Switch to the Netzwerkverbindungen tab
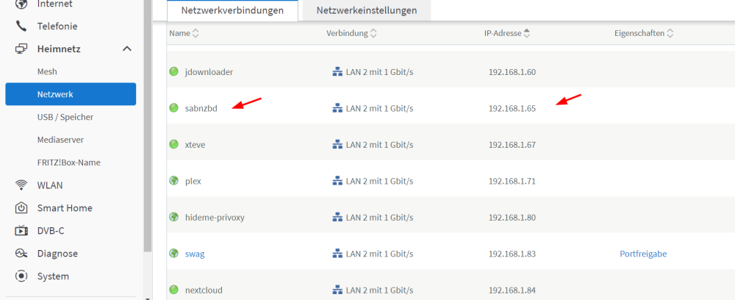Viewport: 735px width, 300px height. (232, 10)
